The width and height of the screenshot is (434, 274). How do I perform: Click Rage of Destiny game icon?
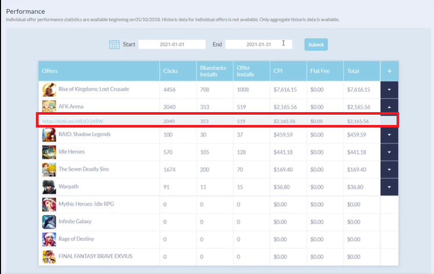[49, 239]
